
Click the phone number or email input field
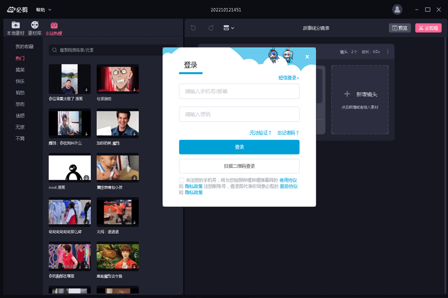239,91
